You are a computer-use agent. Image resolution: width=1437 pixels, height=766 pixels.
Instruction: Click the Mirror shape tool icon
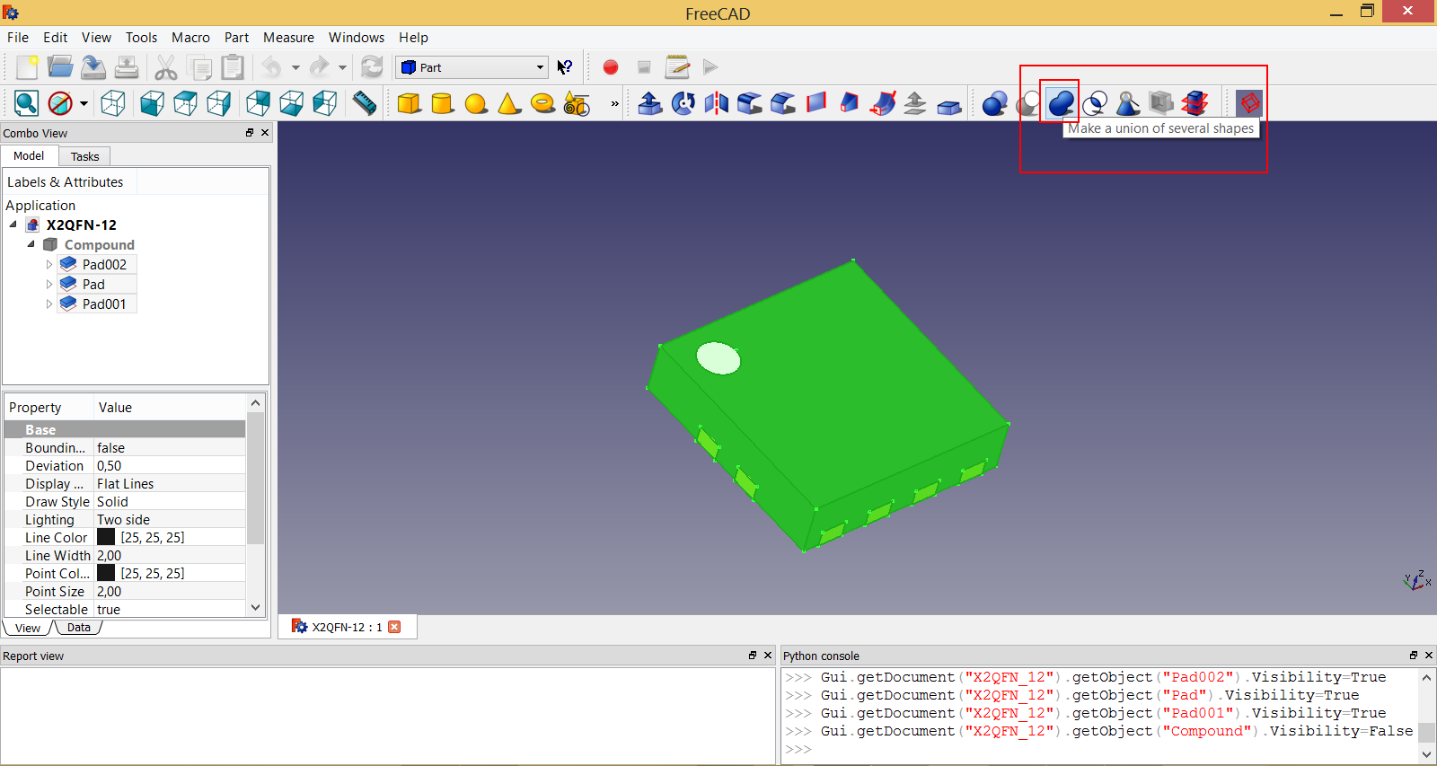(716, 103)
